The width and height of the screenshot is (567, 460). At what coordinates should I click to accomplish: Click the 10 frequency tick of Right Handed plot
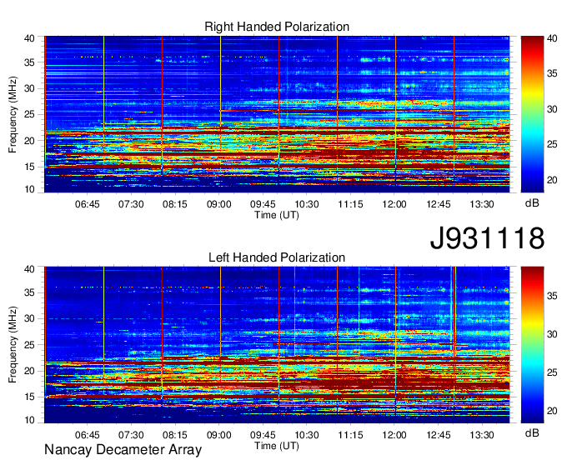tap(29, 189)
